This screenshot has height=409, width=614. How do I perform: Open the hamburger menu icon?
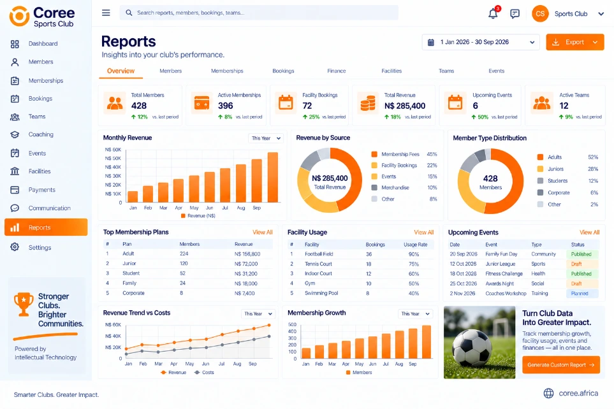click(106, 13)
